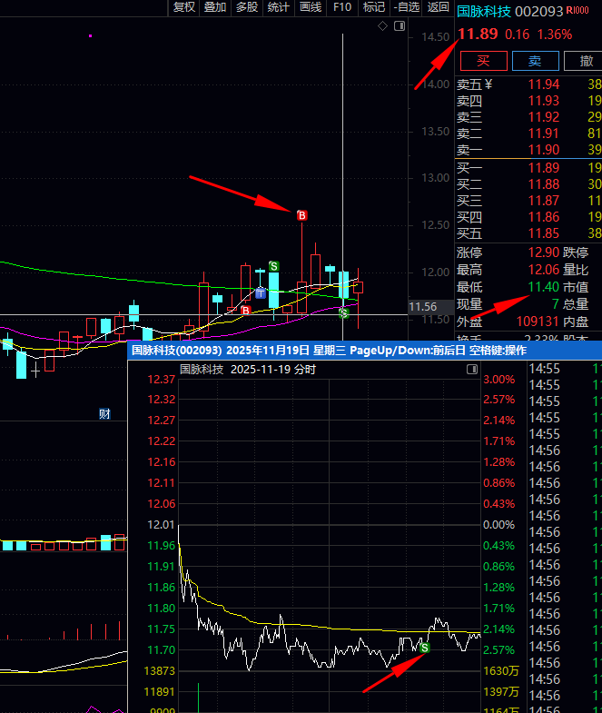Click the blue 卖 sell button
Viewport: 602px width, 713px height.
coord(535,61)
